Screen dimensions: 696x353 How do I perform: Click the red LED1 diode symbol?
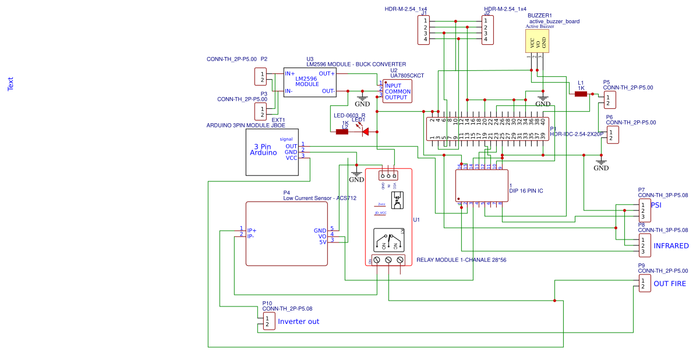click(x=366, y=131)
